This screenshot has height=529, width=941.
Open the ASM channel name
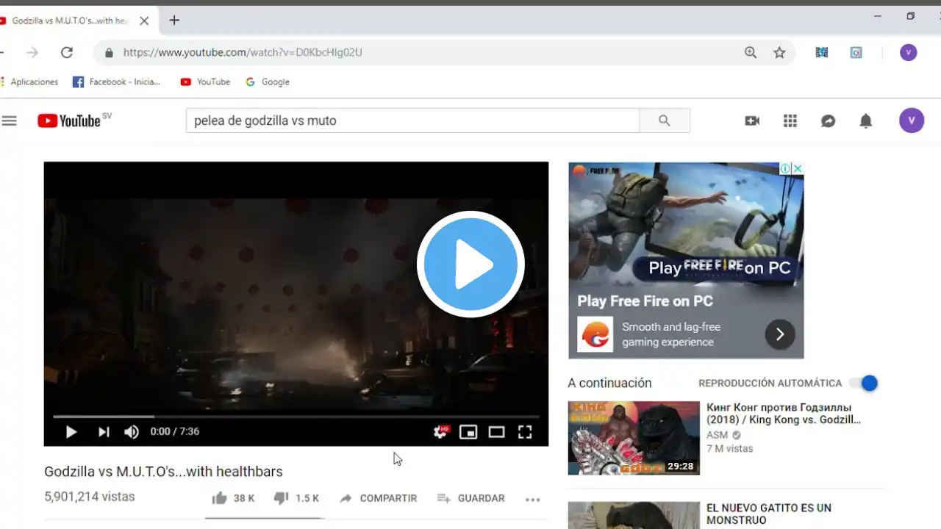717,435
